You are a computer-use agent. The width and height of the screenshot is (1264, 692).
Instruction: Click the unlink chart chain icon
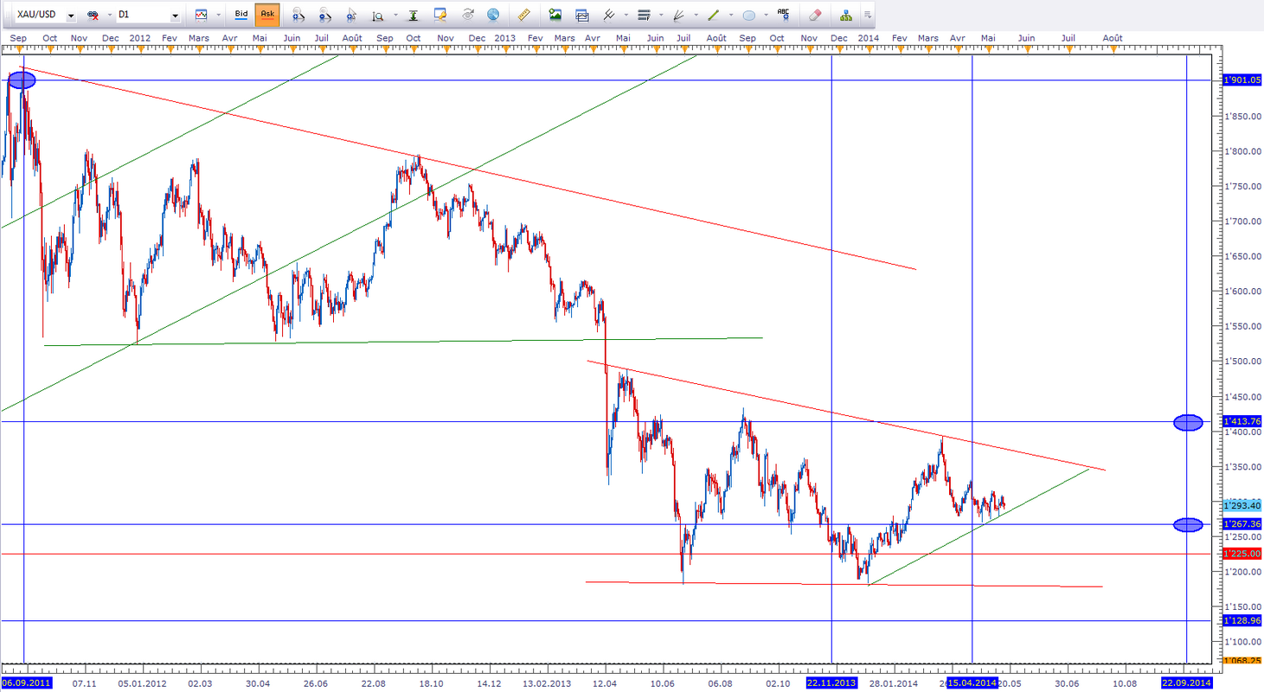(x=93, y=16)
